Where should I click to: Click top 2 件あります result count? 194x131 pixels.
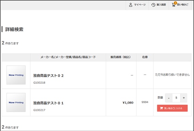coord(10,43)
